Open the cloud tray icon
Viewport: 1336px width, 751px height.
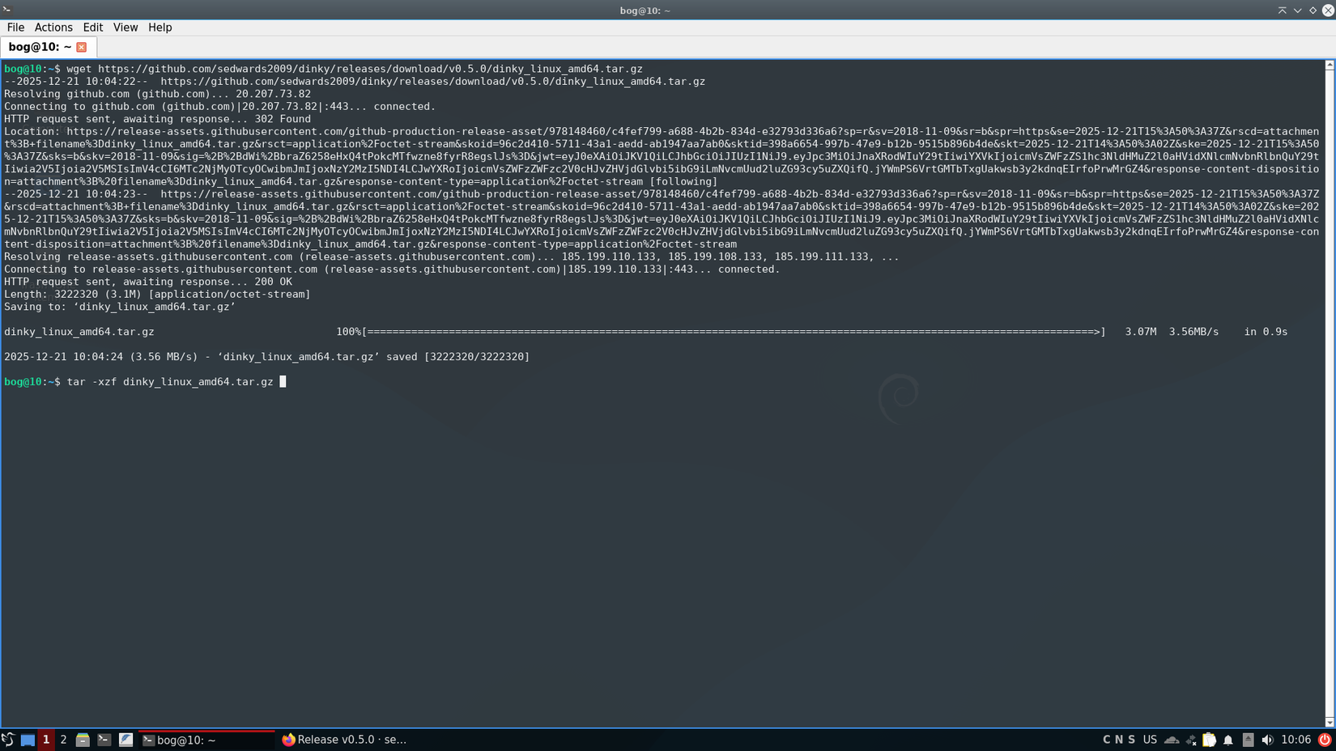(1172, 740)
